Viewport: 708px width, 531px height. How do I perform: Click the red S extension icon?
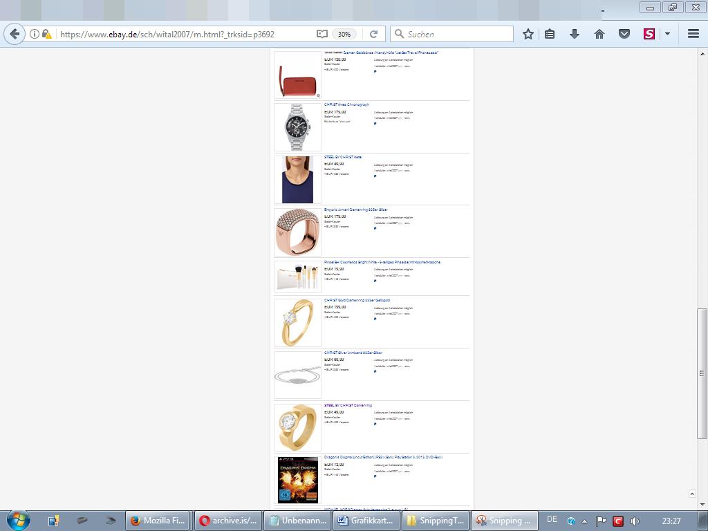point(649,34)
